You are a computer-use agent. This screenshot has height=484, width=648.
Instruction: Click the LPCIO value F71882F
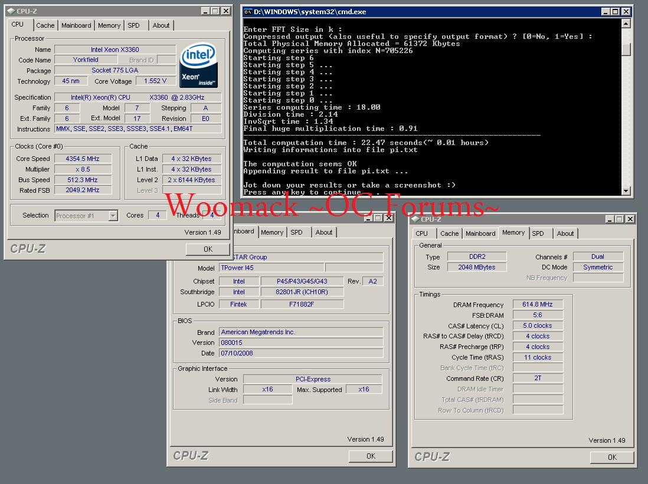click(302, 304)
